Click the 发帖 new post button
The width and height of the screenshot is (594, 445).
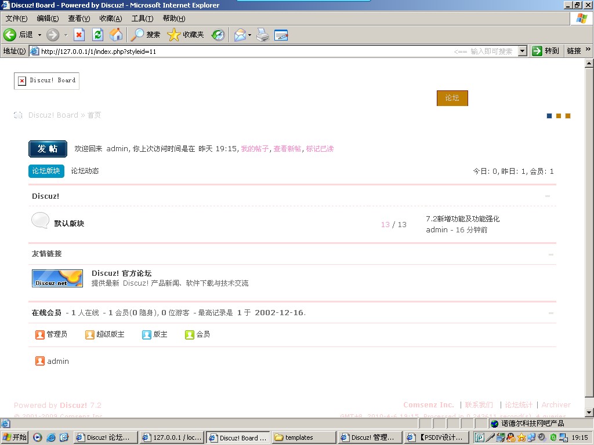[x=48, y=149]
